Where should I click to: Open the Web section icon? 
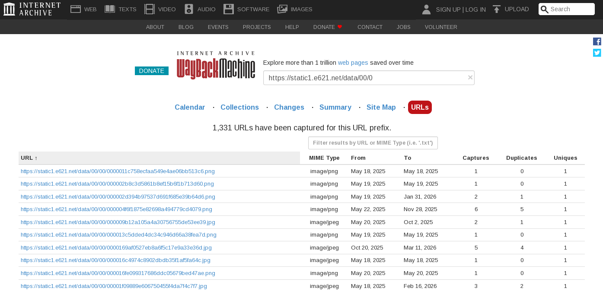pos(76,9)
